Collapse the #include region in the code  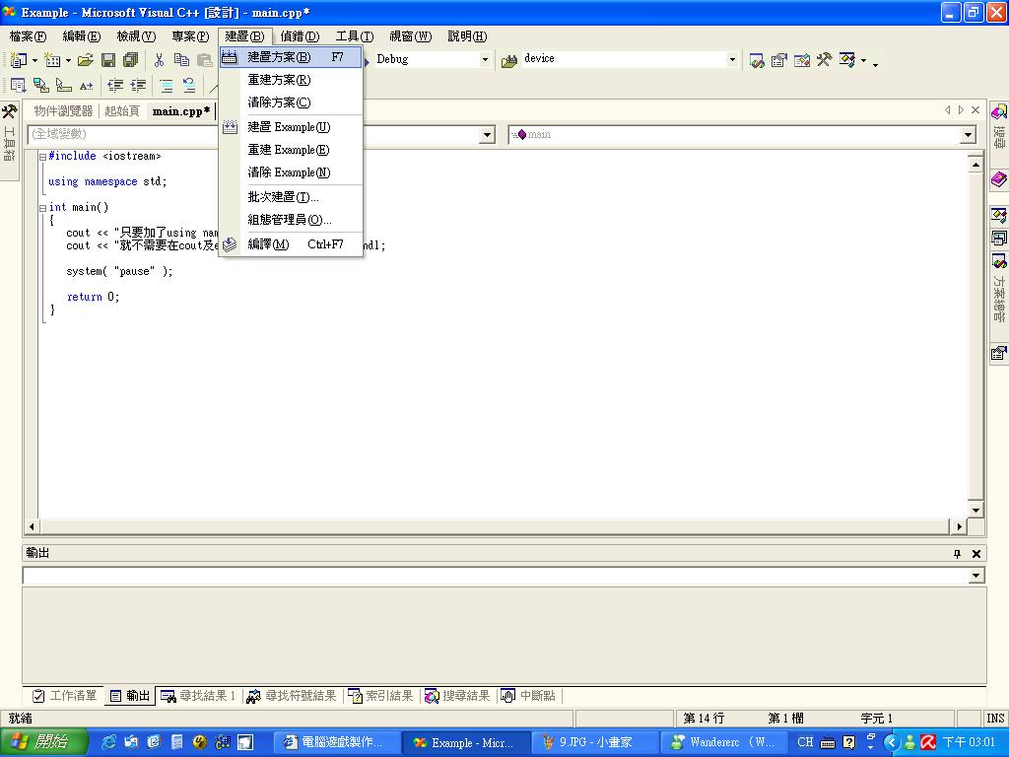42,157
